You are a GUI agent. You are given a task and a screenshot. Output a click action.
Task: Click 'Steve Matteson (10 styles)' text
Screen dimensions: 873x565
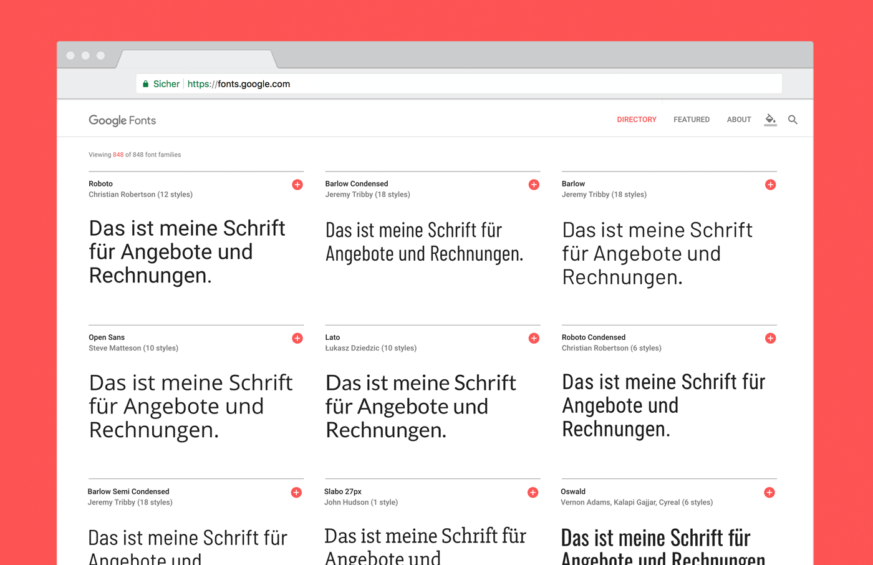coord(133,348)
